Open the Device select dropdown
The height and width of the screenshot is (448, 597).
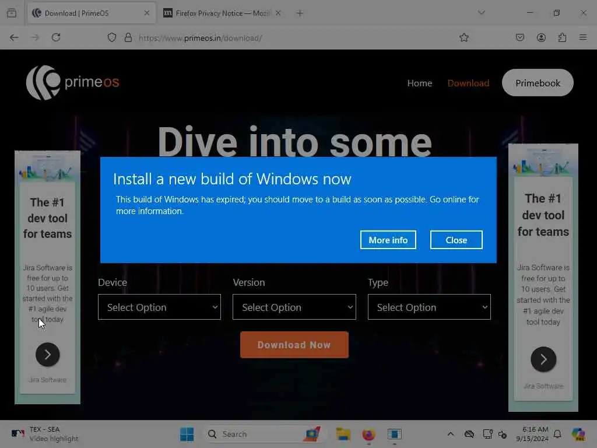pyautogui.click(x=159, y=307)
